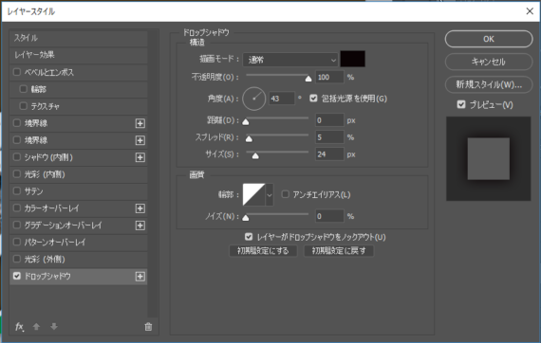This screenshot has width=541, height=343.
Task: Click the angle field showing 43
Action: coord(282,99)
